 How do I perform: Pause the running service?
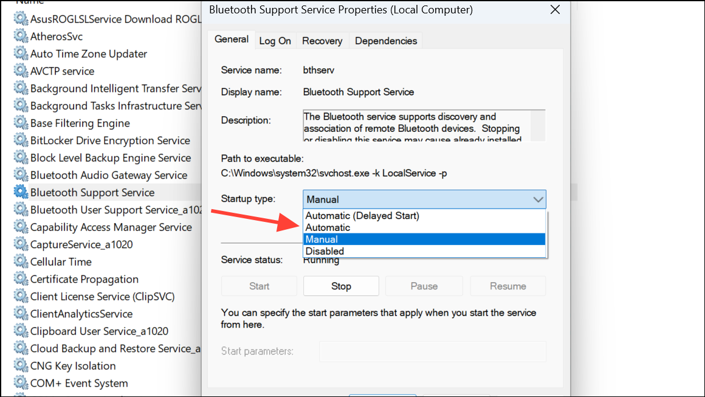tap(424, 286)
